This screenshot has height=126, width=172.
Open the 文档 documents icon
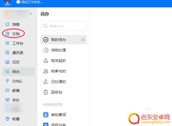click(8, 34)
